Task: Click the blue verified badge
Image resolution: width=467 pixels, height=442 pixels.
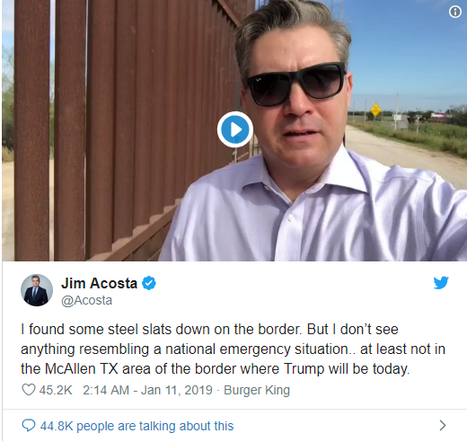Action: pyautogui.click(x=149, y=283)
